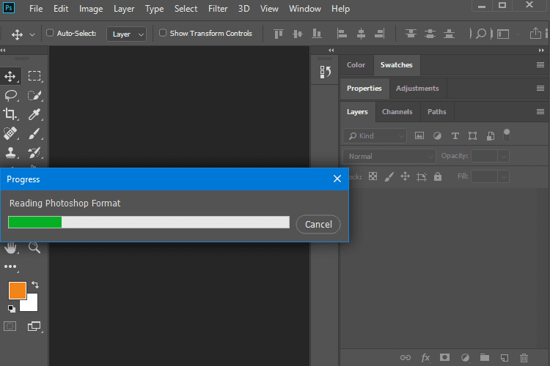Open the Normal blend mode dropdown
Viewport: 550px width, 366px height.
tap(389, 156)
